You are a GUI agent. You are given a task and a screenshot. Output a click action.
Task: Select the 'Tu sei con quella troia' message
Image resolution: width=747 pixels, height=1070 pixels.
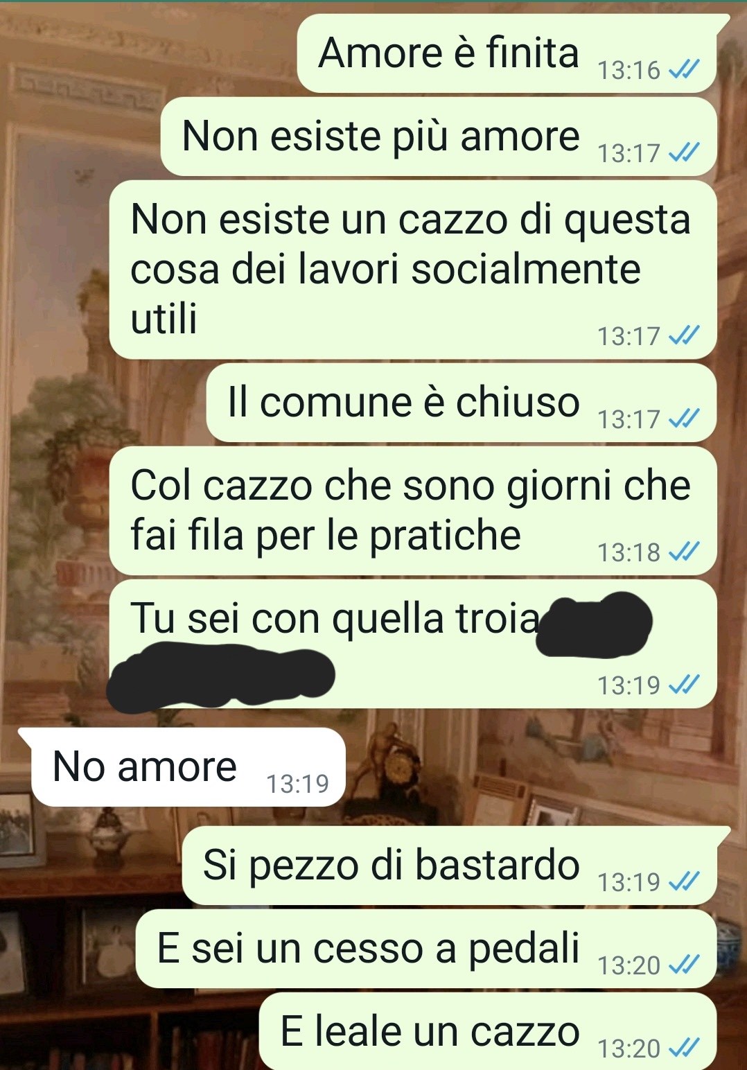click(x=413, y=644)
